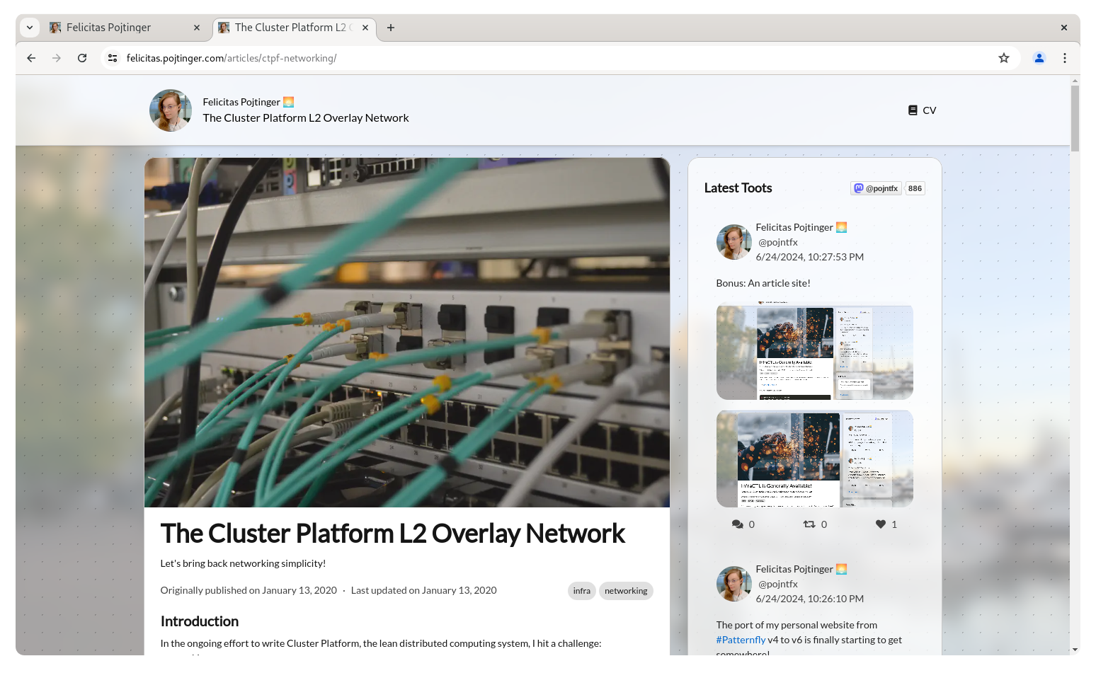Click the header profile avatar

171,110
